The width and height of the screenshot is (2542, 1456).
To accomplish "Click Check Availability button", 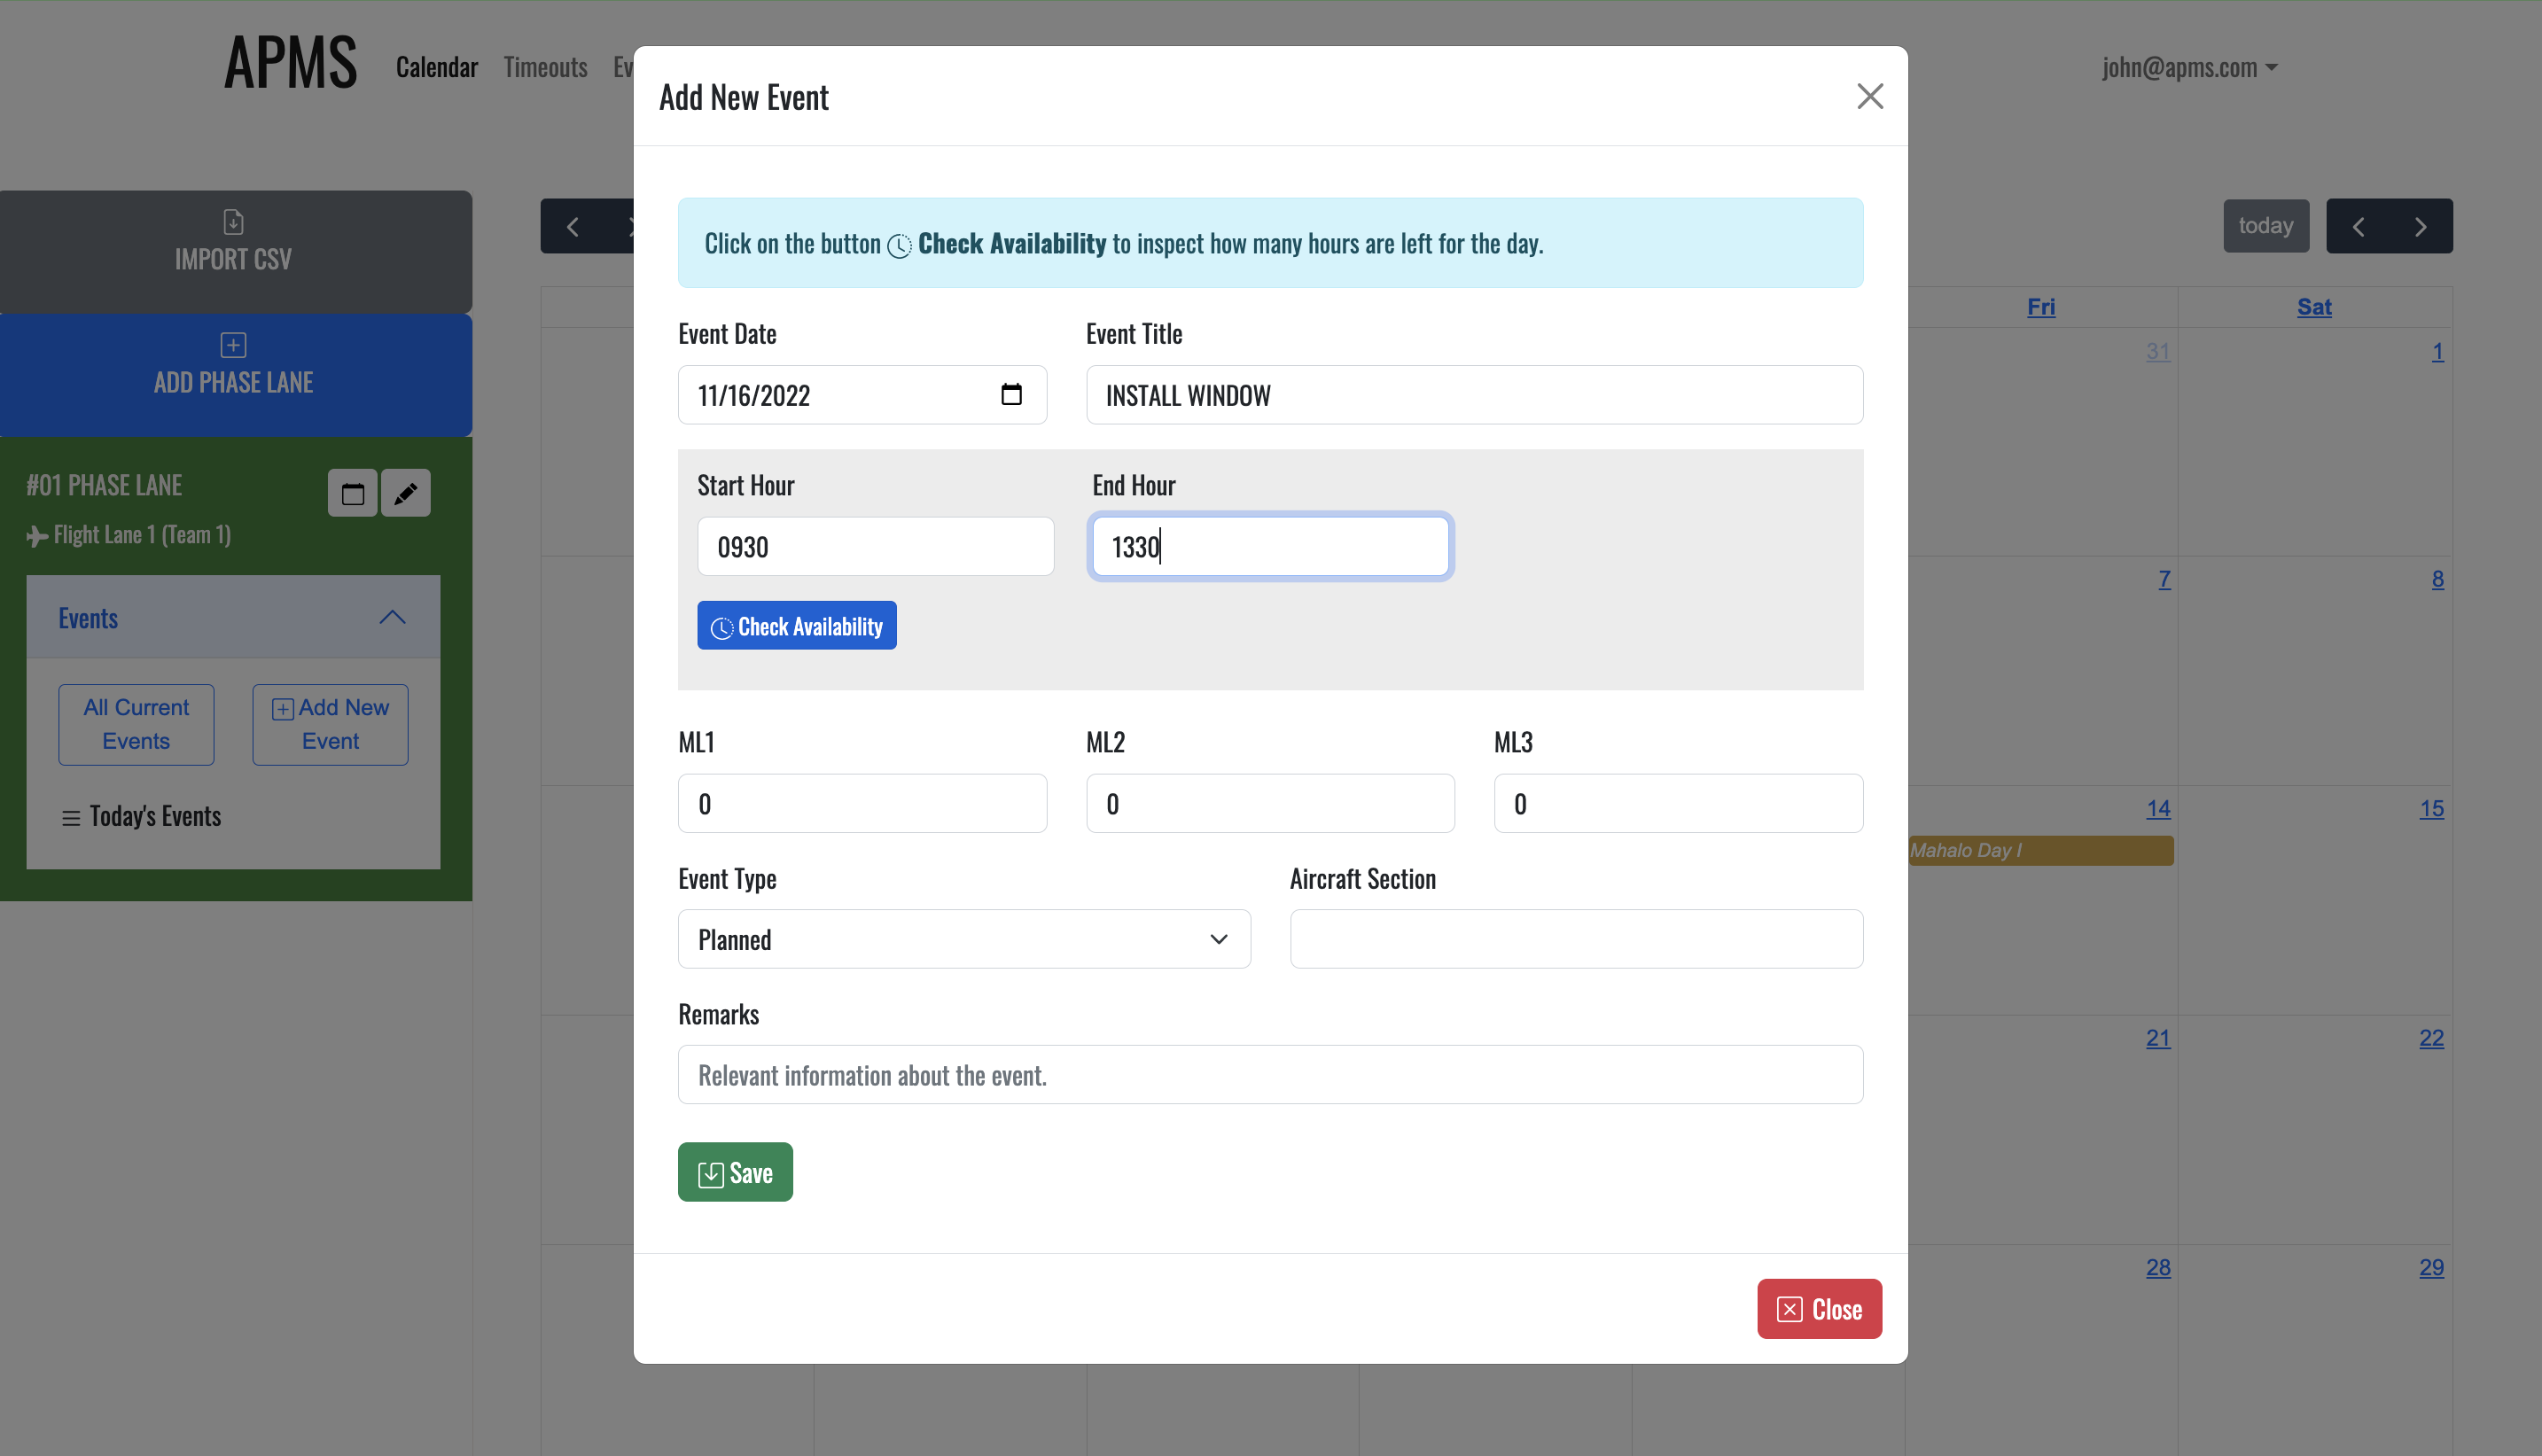I will click(x=796, y=626).
